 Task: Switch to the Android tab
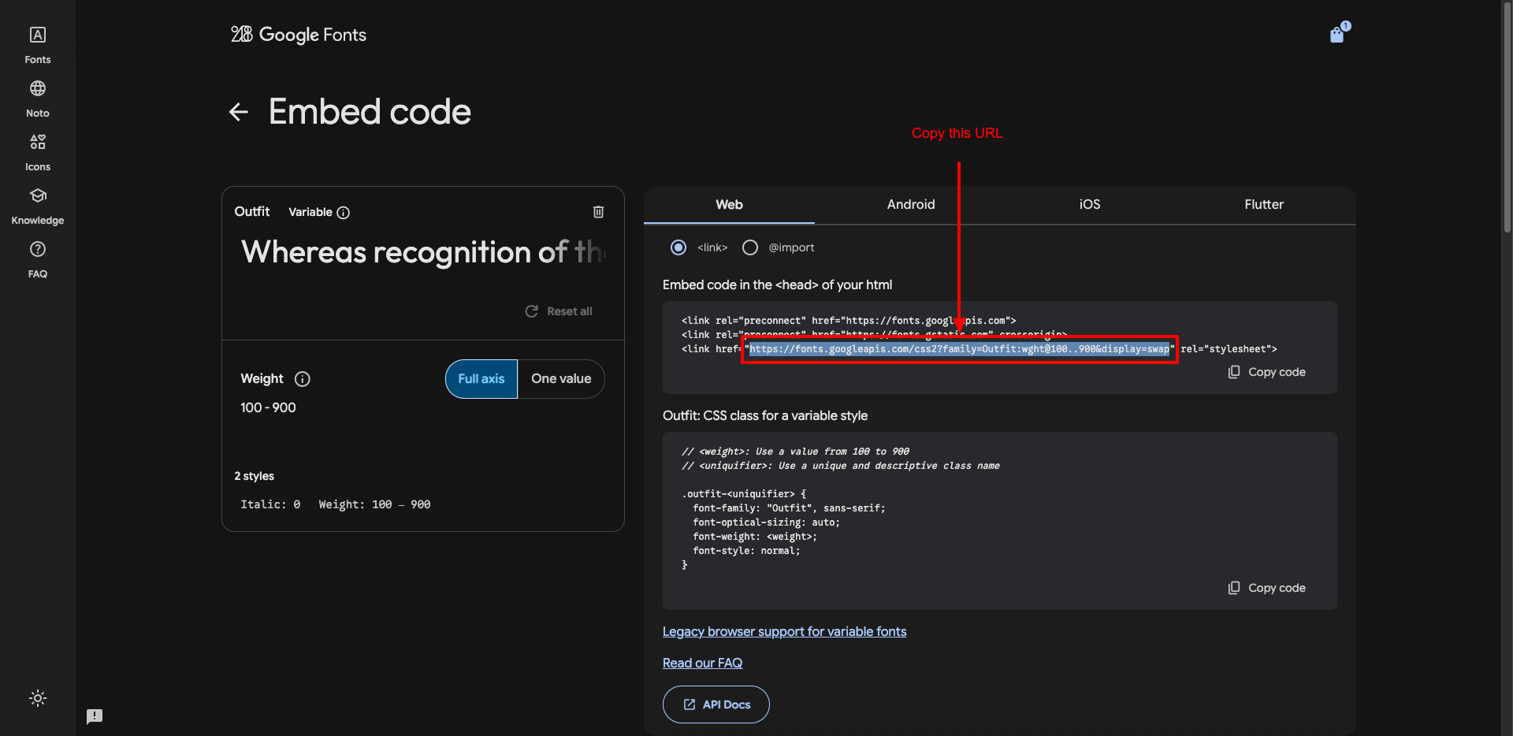tap(910, 205)
